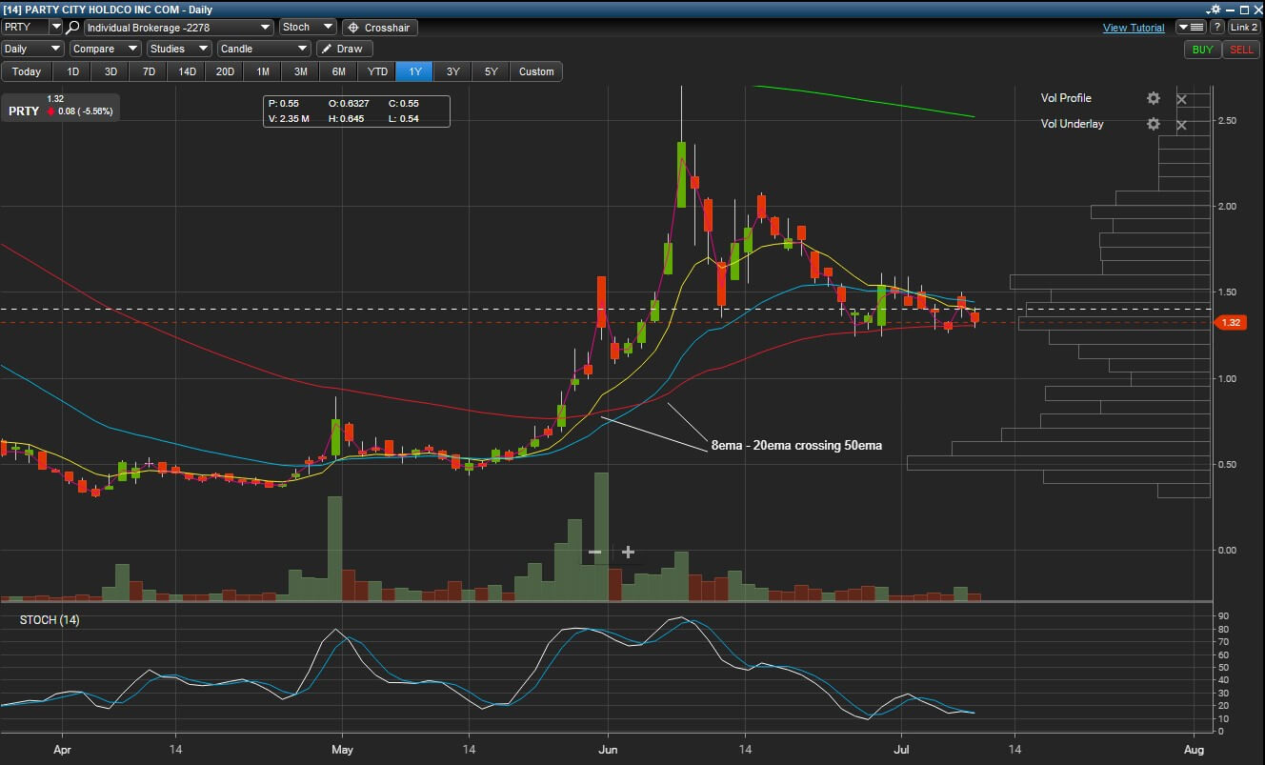The height and width of the screenshot is (765, 1265).
Task: Open the Compare dropdown
Action: 104,49
